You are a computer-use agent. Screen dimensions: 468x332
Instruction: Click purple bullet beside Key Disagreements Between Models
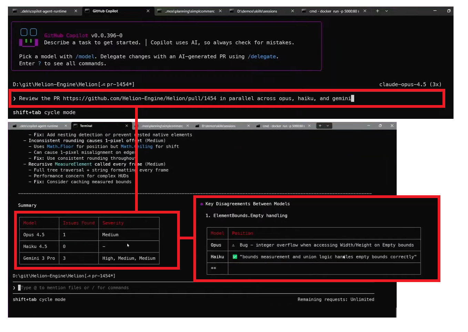pyautogui.click(x=202, y=204)
